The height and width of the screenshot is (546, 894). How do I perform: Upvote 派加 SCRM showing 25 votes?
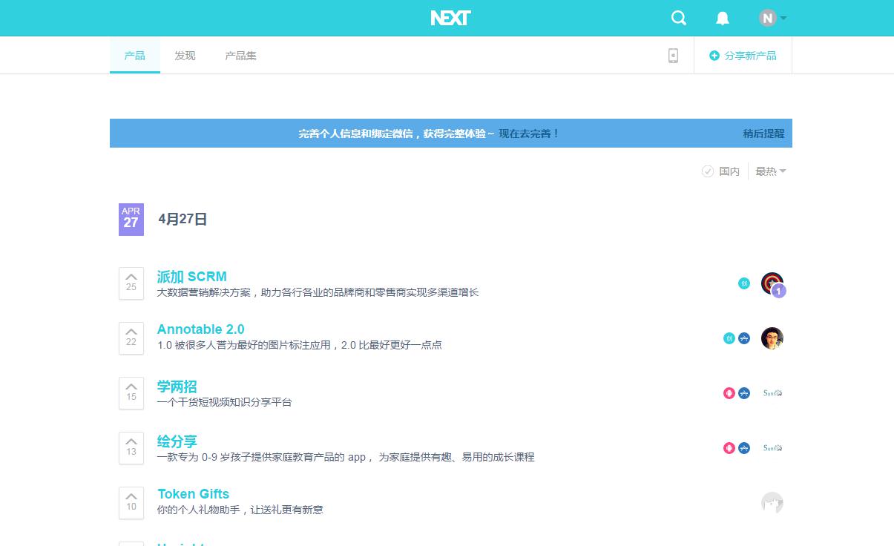[131, 283]
